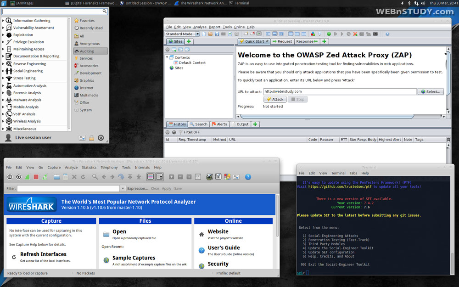Toggle Wireshark's colorize packet list button
This screenshot has width=459, height=287.
151,177
